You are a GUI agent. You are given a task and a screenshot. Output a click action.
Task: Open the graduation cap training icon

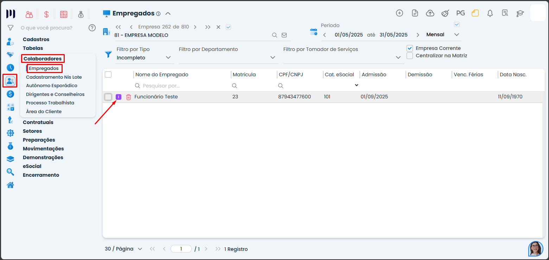click(520, 13)
